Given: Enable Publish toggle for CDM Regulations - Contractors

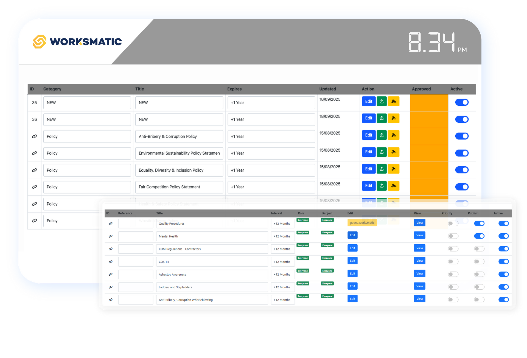Looking at the screenshot, I should (479, 249).
